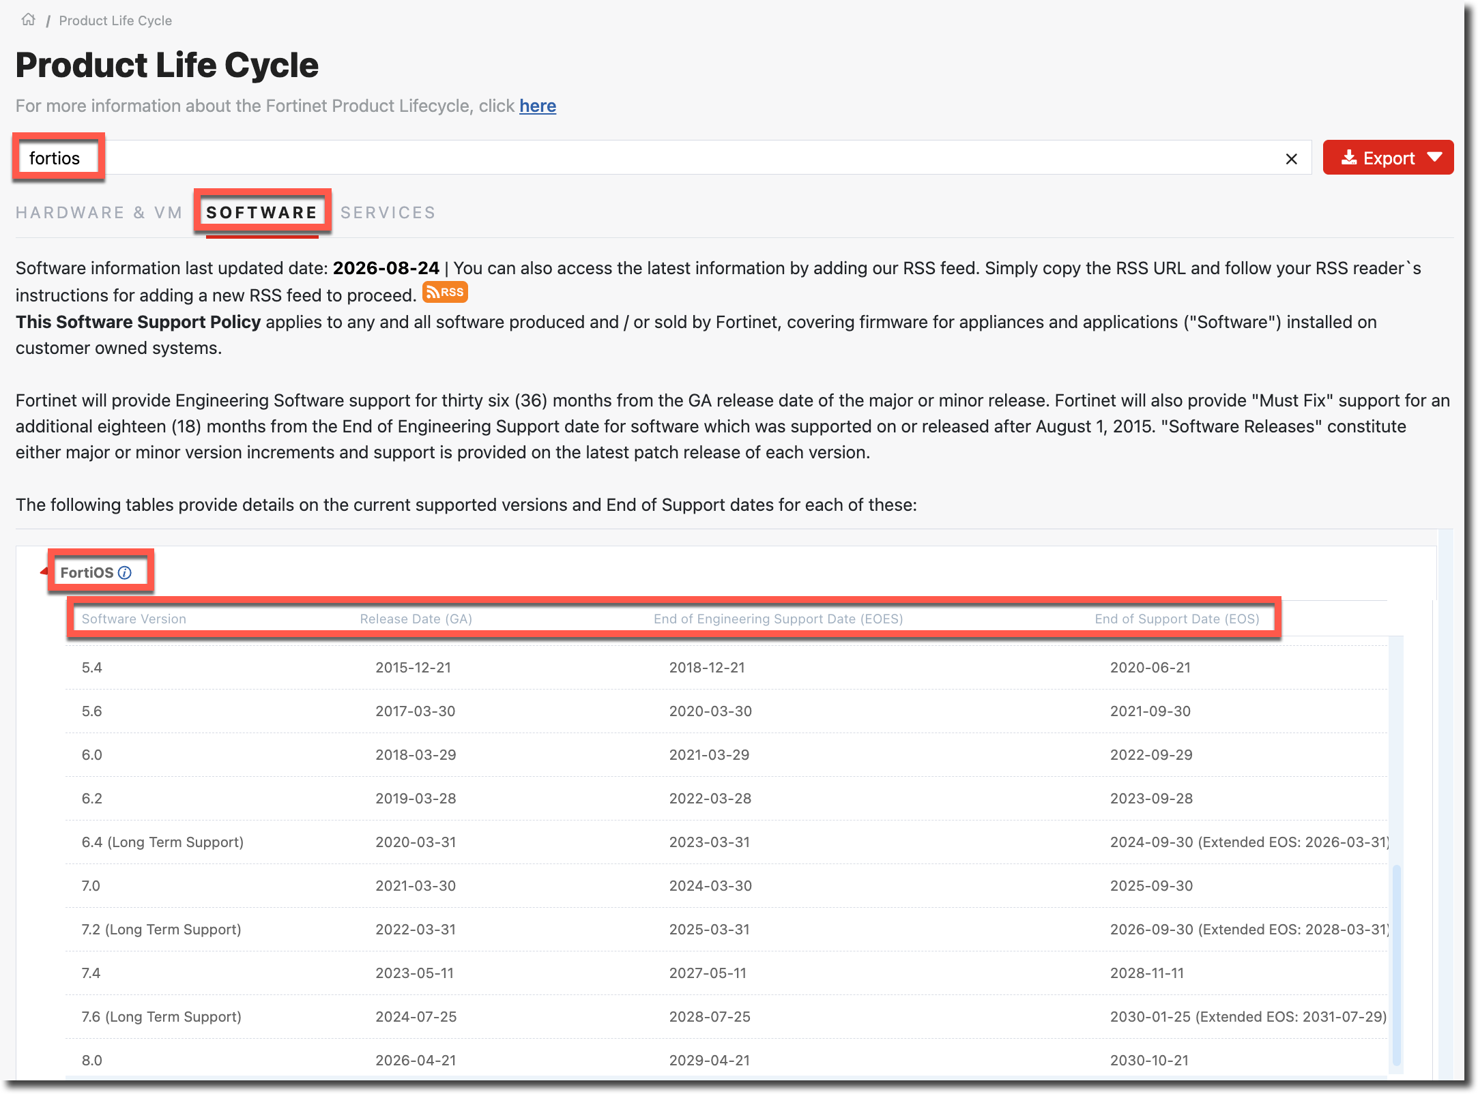Viewport: 1478px width, 1094px height.
Task: Sort by Software Version column header
Action: click(134, 619)
